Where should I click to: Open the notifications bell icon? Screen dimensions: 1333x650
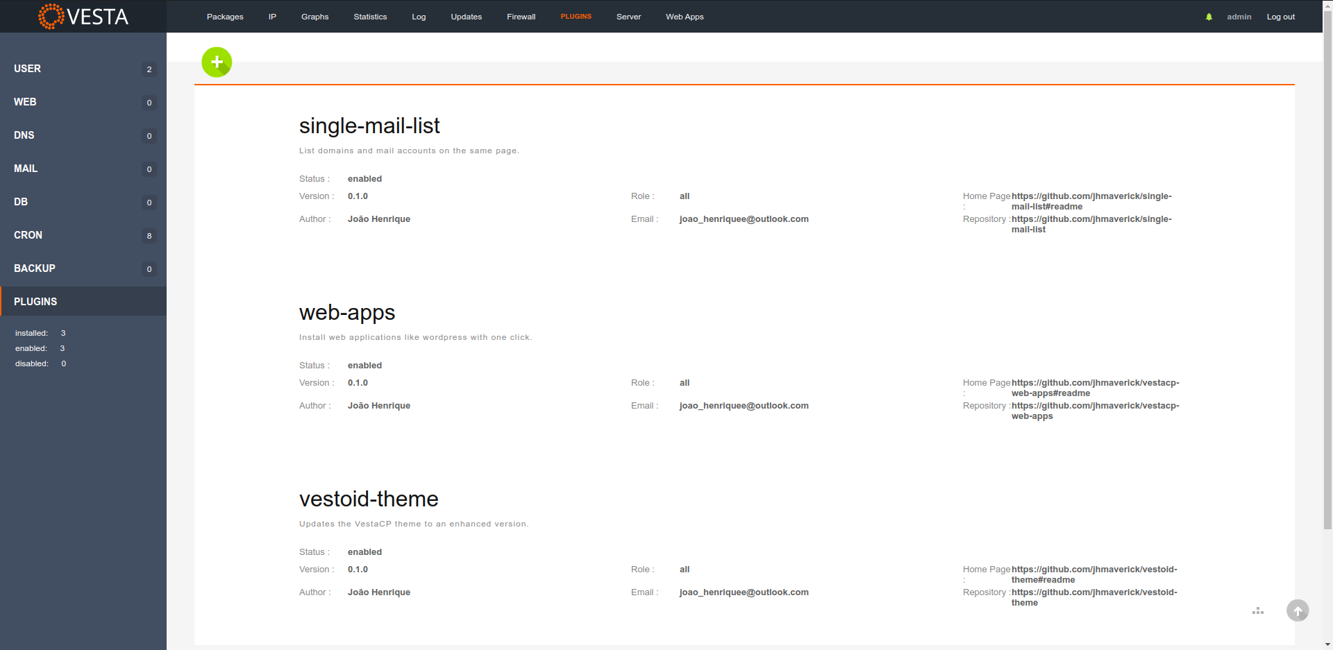(x=1209, y=17)
